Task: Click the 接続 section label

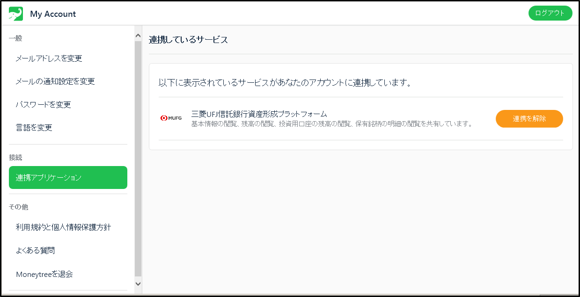Action: click(x=15, y=158)
